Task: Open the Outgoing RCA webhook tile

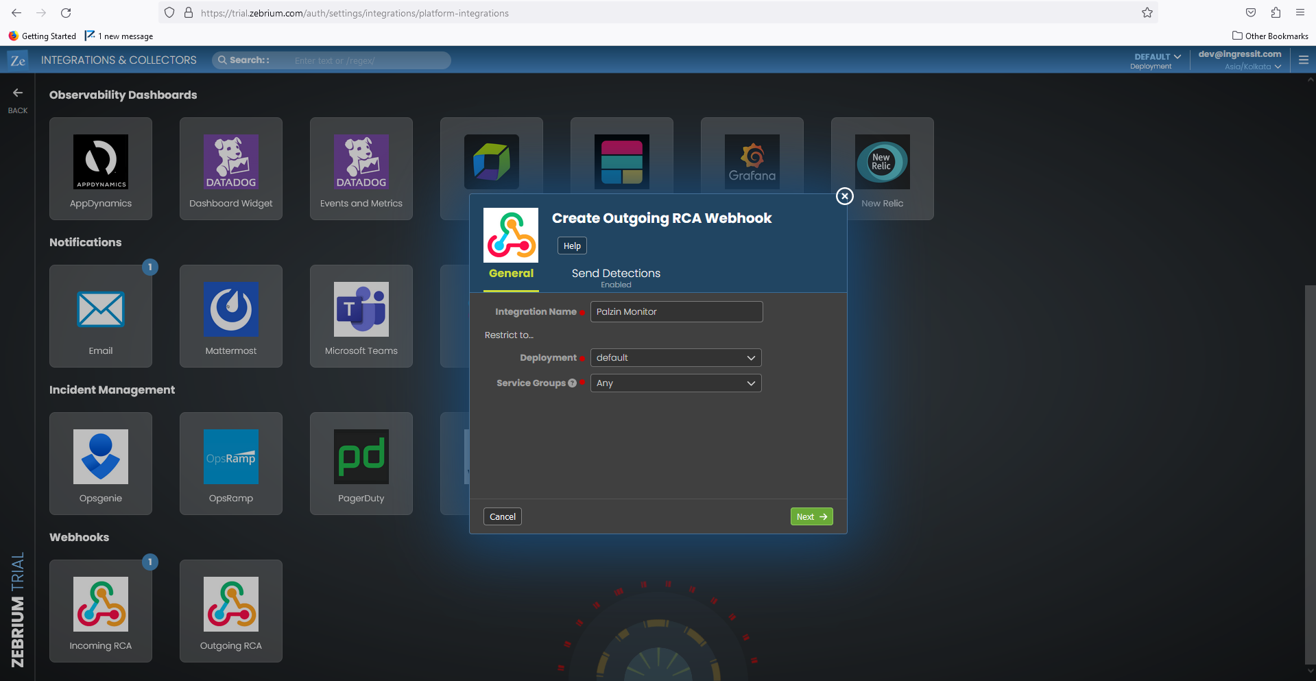Action: [231, 611]
